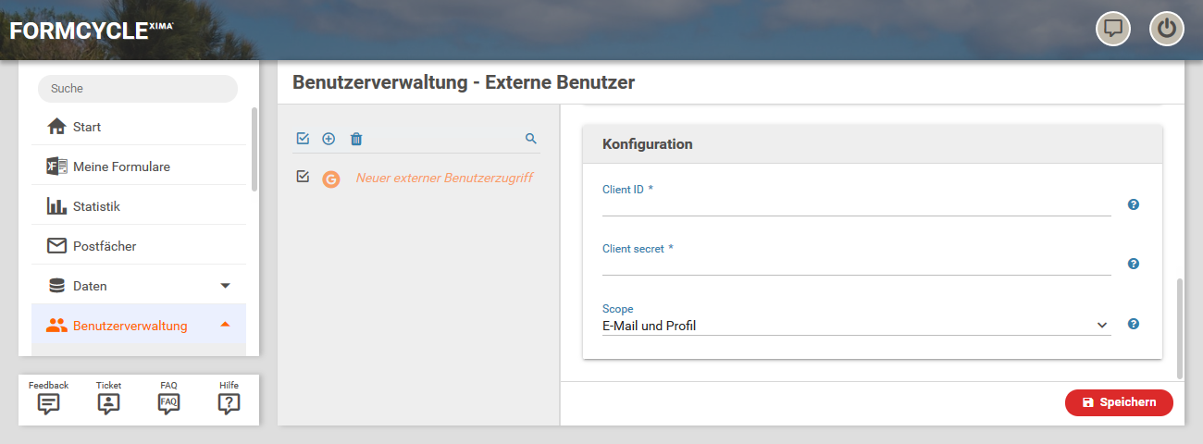Click the add new external user plus icon
The height and width of the screenshot is (444, 1203).
tap(329, 139)
